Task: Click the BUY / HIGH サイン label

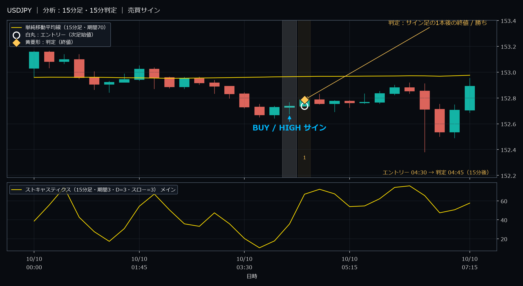Action: pos(289,128)
